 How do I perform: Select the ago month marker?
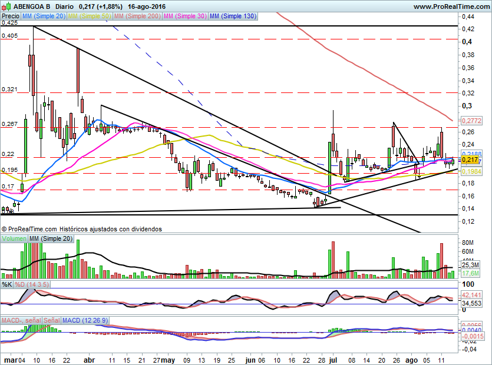[412, 360]
